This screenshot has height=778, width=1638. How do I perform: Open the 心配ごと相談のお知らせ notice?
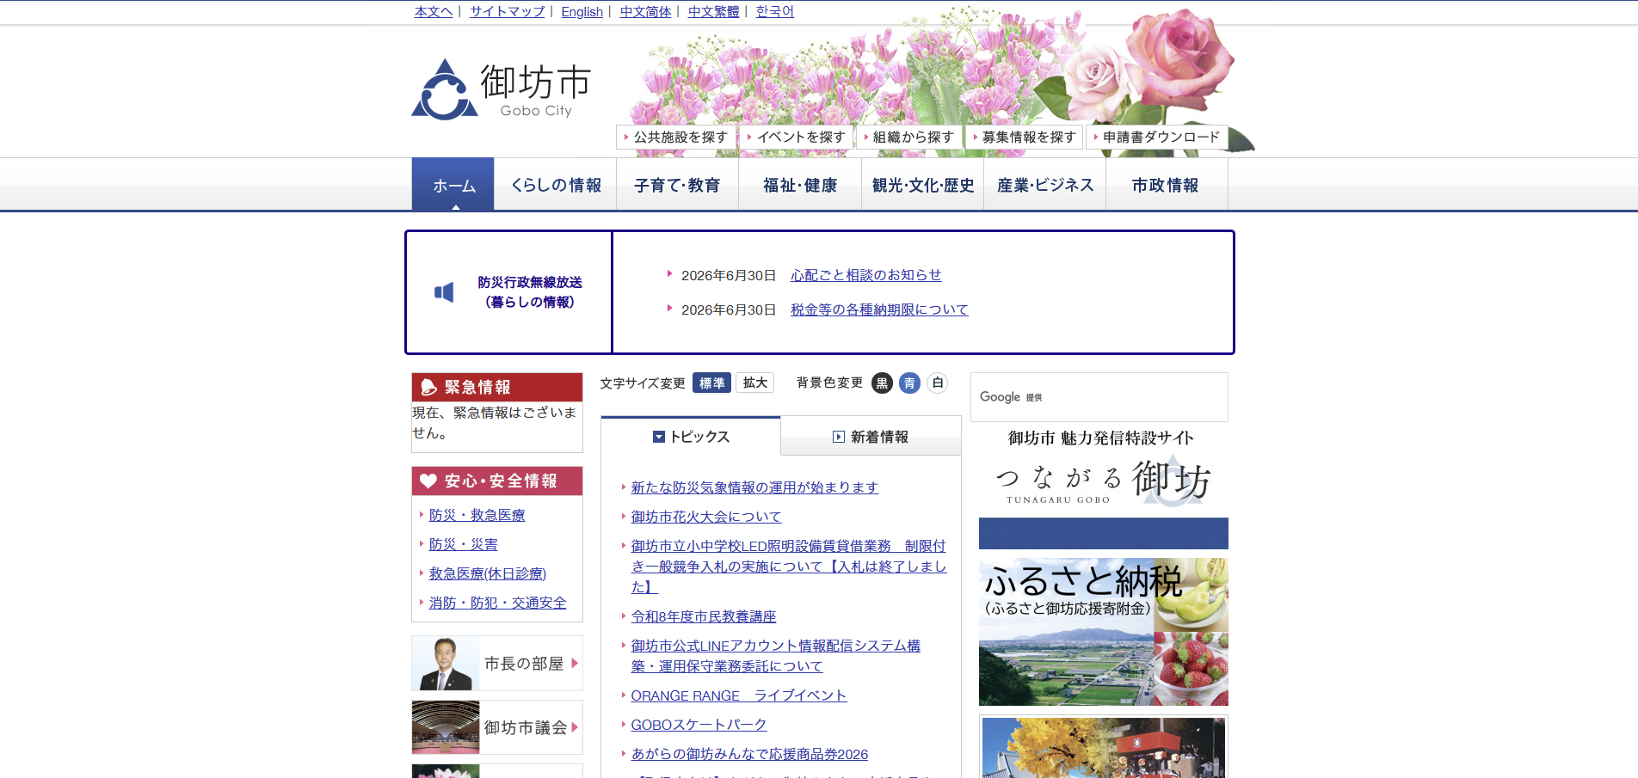tap(866, 275)
